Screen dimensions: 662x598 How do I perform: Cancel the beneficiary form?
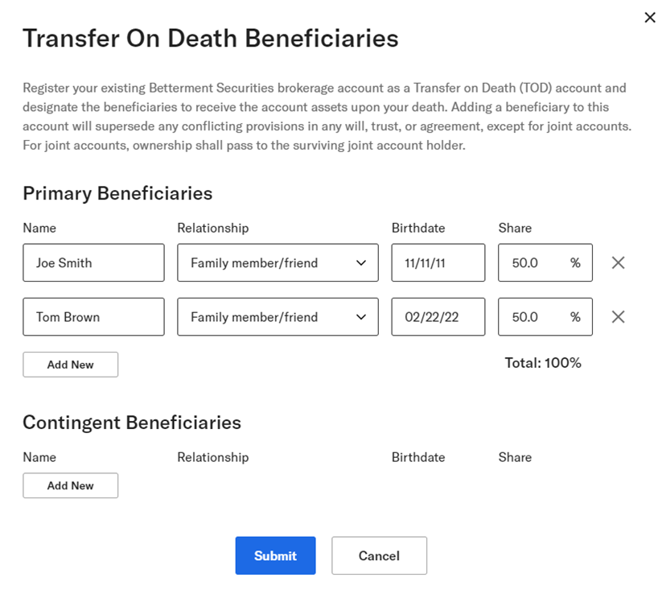click(379, 555)
